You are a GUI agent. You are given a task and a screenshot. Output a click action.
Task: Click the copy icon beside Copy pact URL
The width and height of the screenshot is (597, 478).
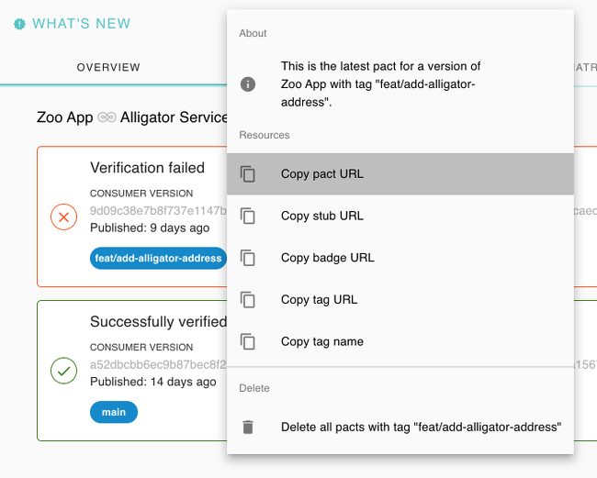click(x=248, y=174)
